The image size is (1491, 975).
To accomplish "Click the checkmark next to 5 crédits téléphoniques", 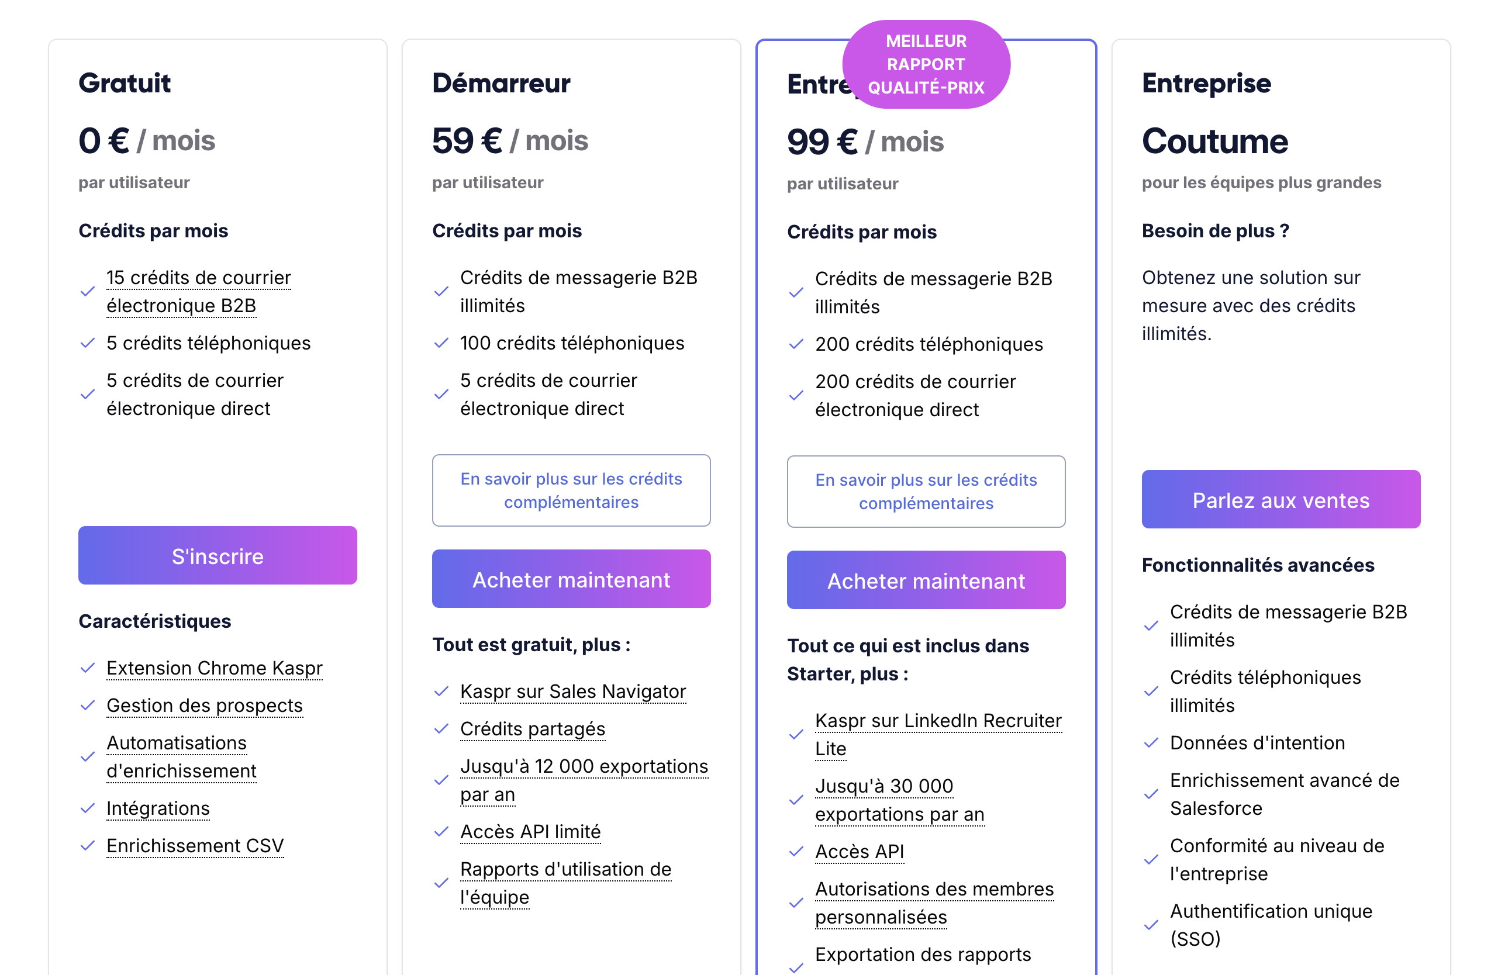I will (88, 343).
